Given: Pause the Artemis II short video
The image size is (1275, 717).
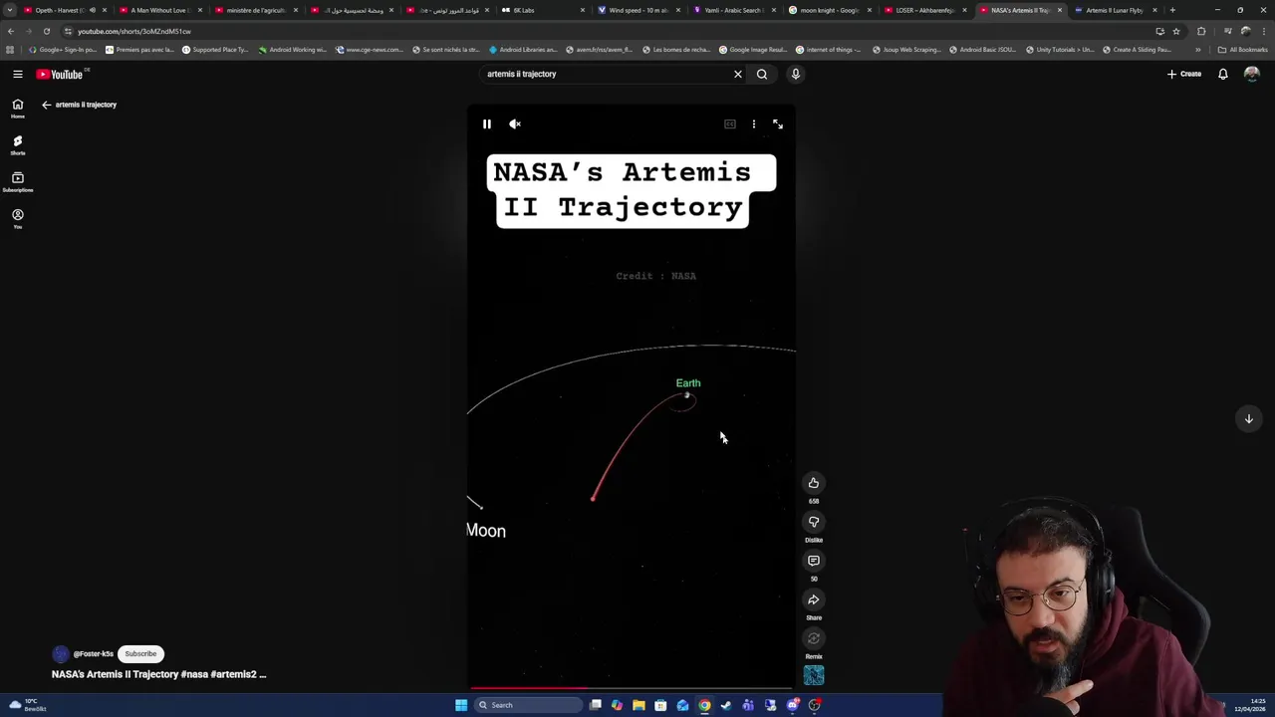Looking at the screenshot, I should point(486,124).
